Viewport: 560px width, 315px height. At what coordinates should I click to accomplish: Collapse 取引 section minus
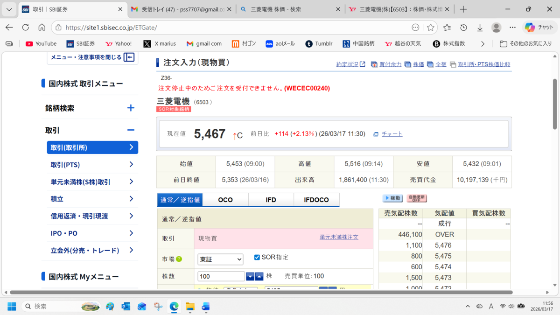pos(131,130)
